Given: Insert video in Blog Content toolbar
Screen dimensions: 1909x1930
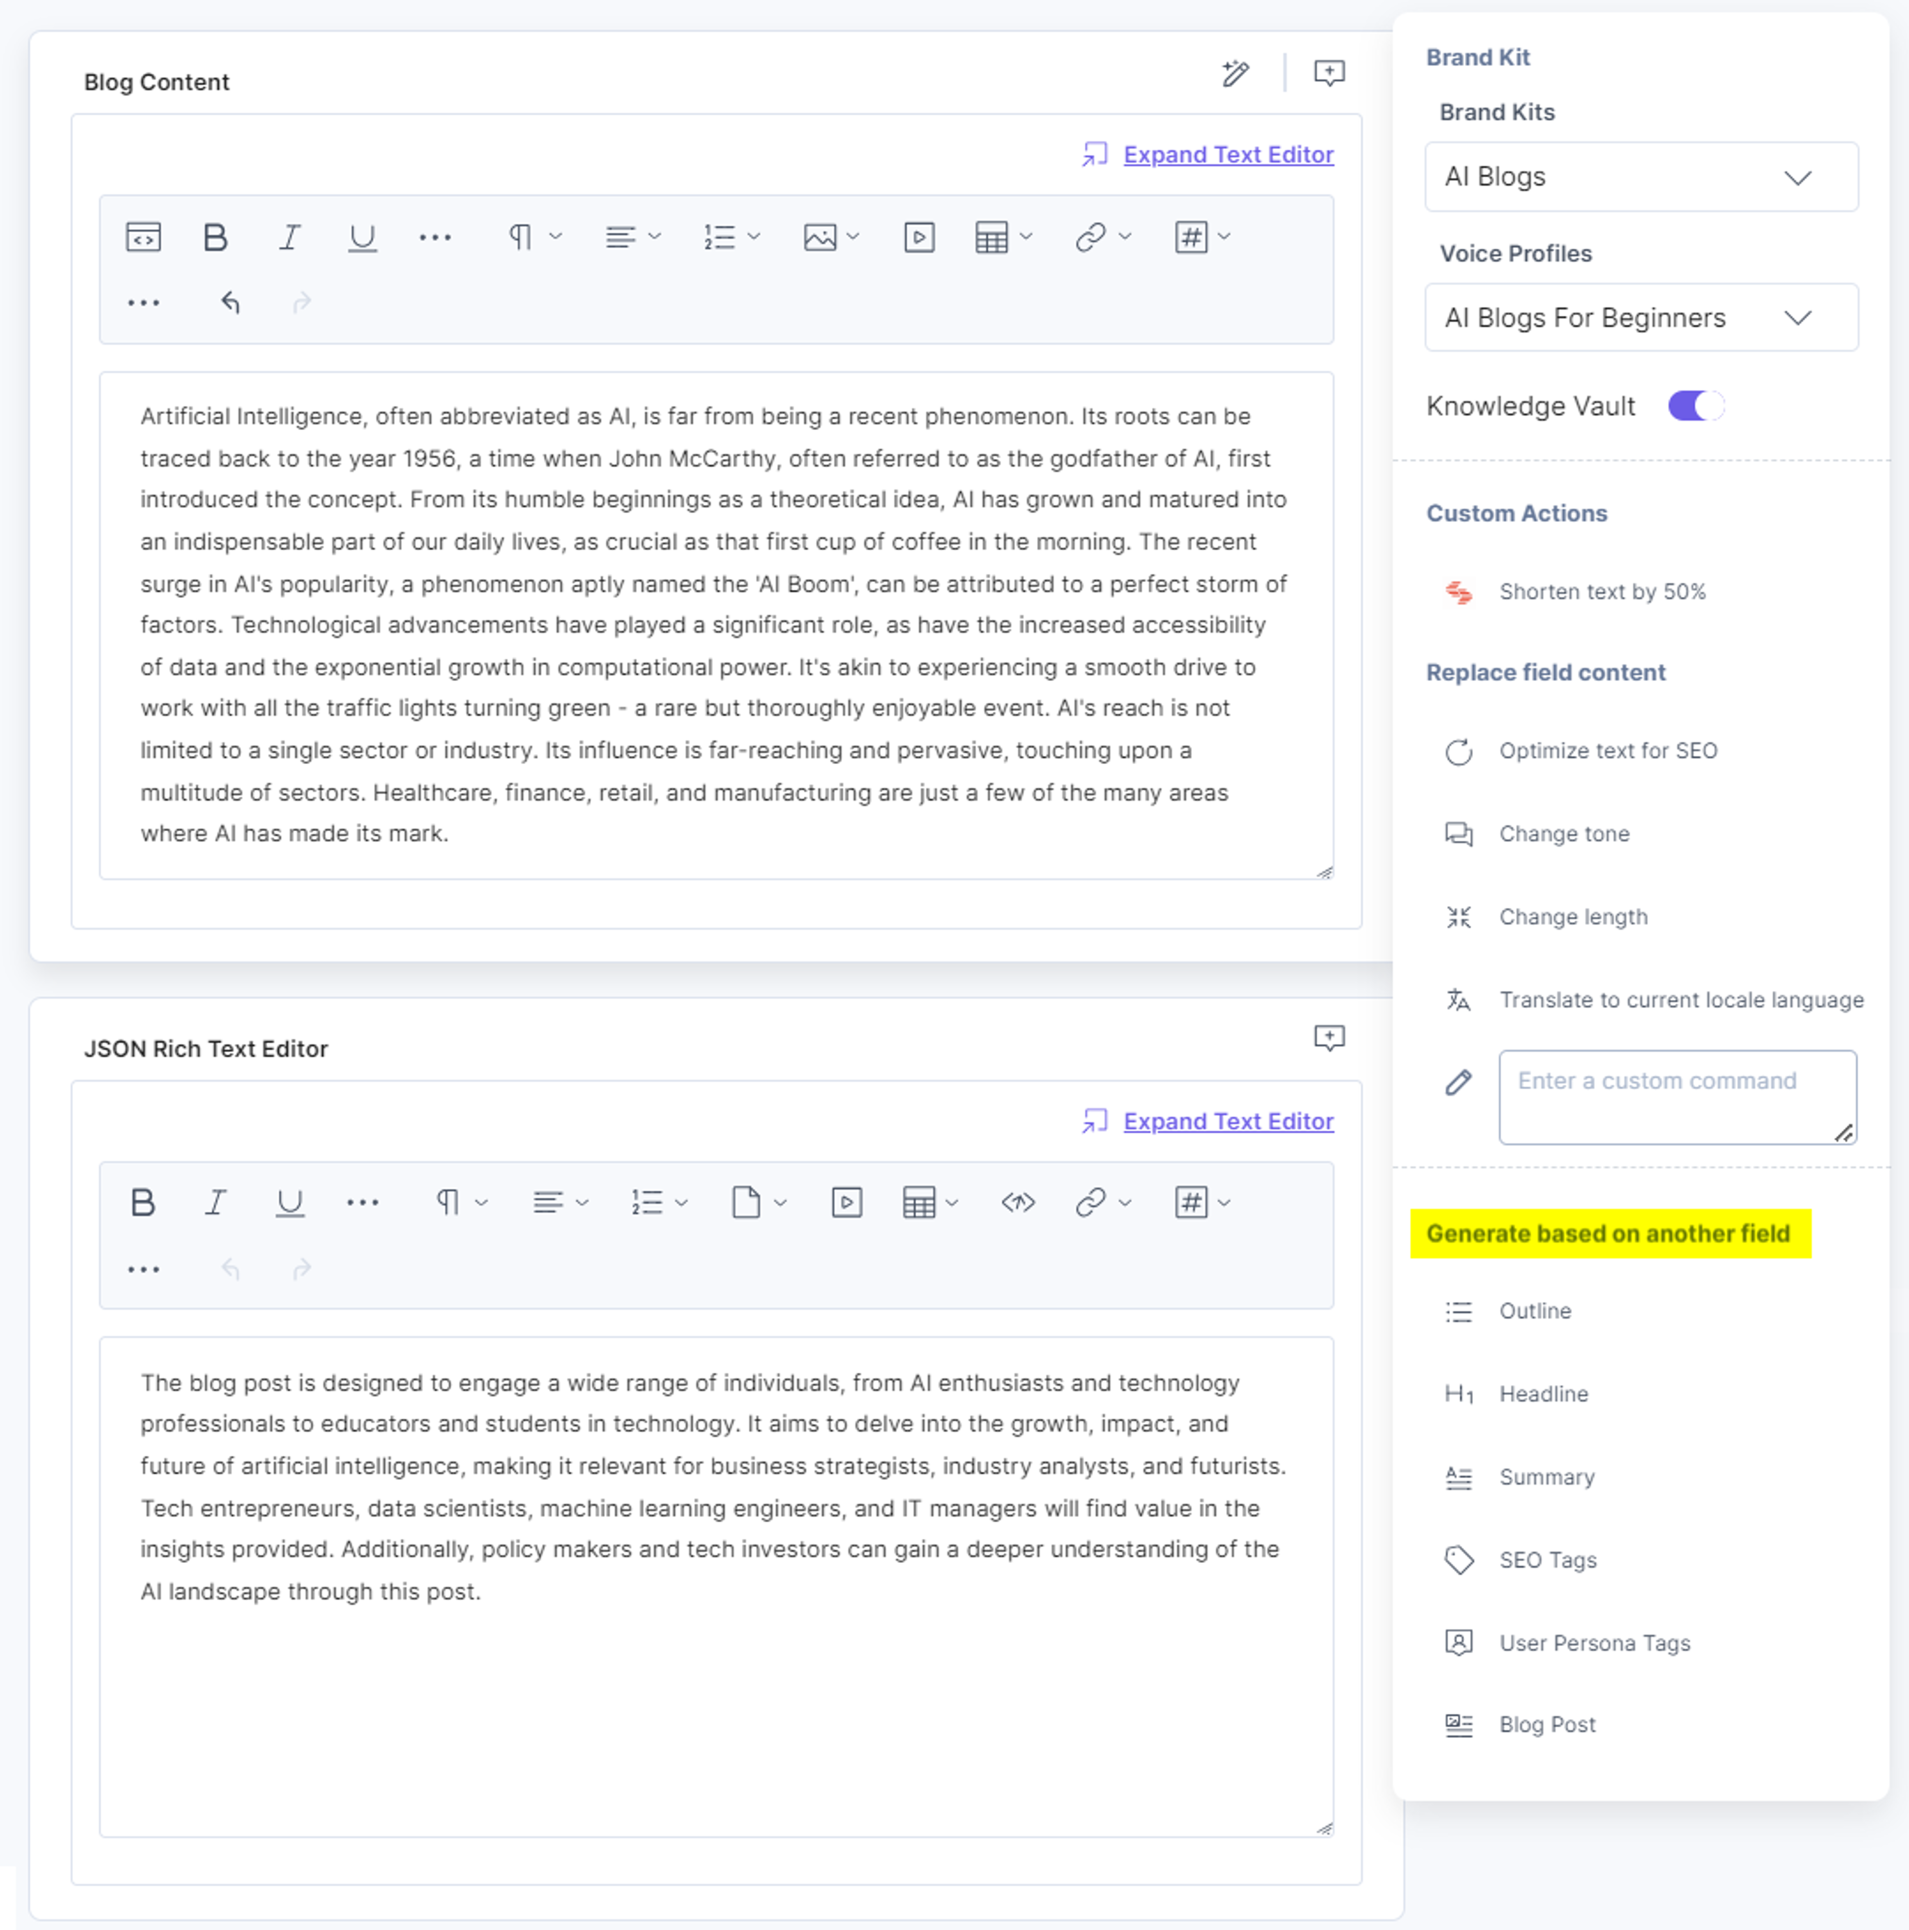Looking at the screenshot, I should pyautogui.click(x=919, y=238).
